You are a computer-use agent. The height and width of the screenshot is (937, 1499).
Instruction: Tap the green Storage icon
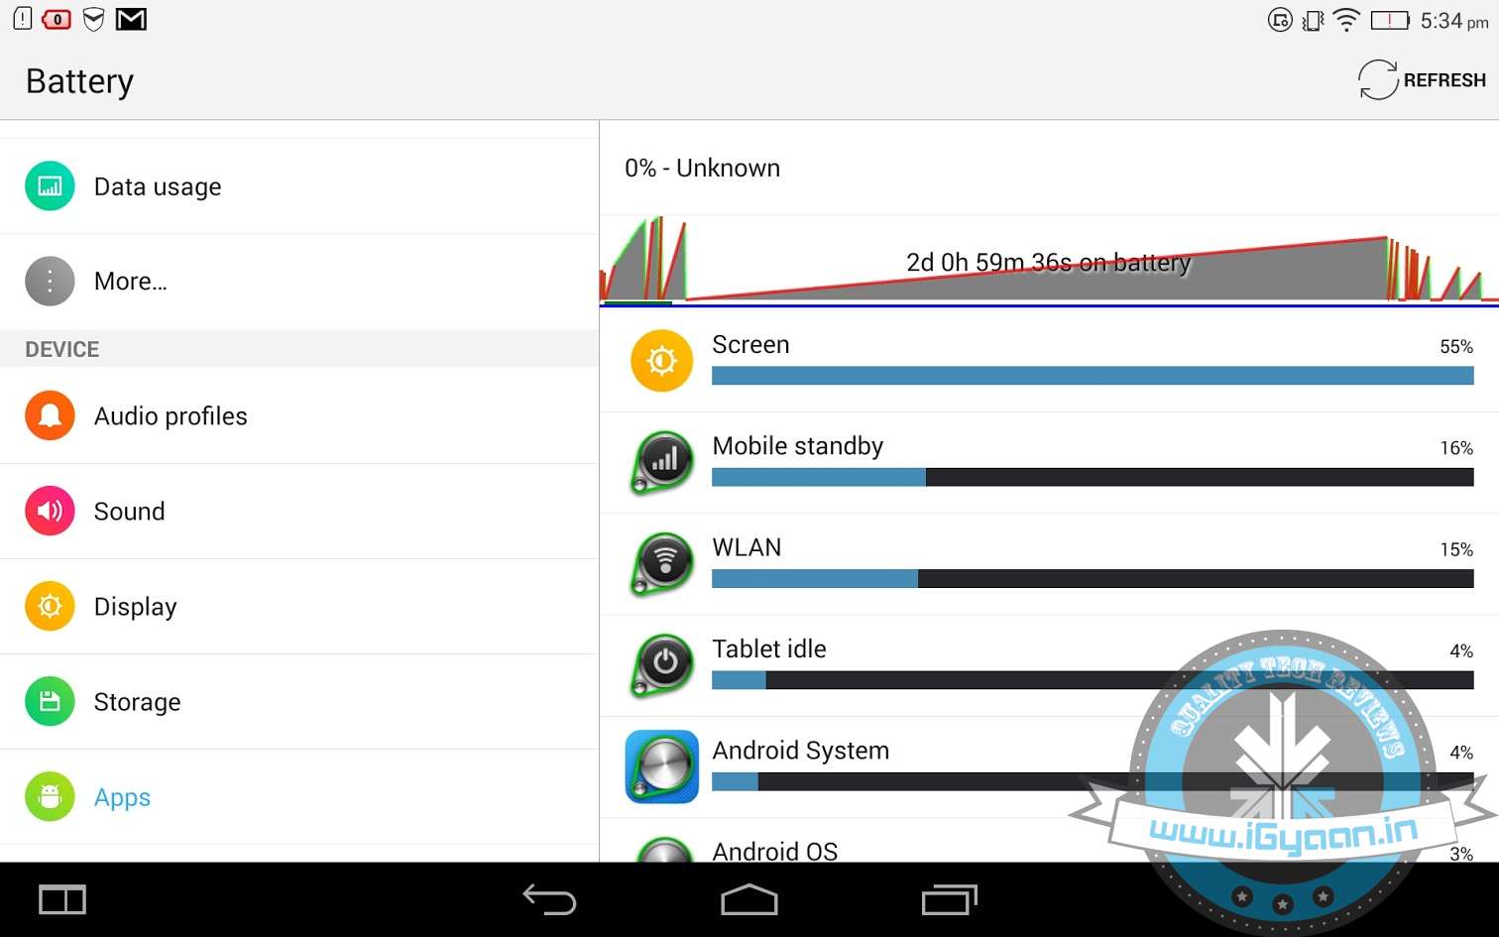pyautogui.click(x=50, y=702)
